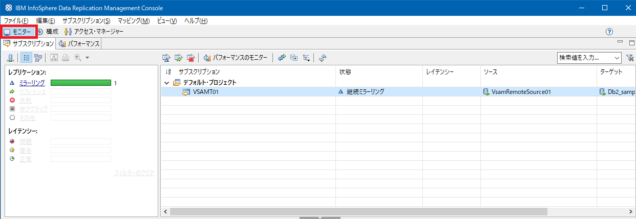Switch to the 構成 perspective

pos(48,32)
